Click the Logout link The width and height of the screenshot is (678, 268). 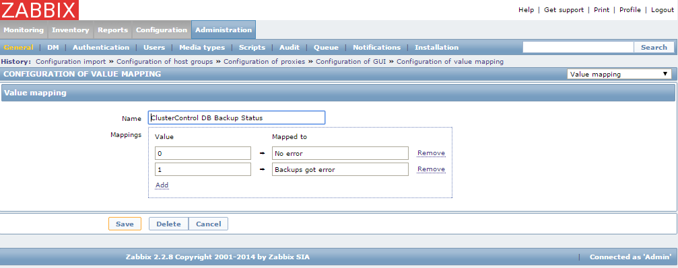tap(663, 10)
